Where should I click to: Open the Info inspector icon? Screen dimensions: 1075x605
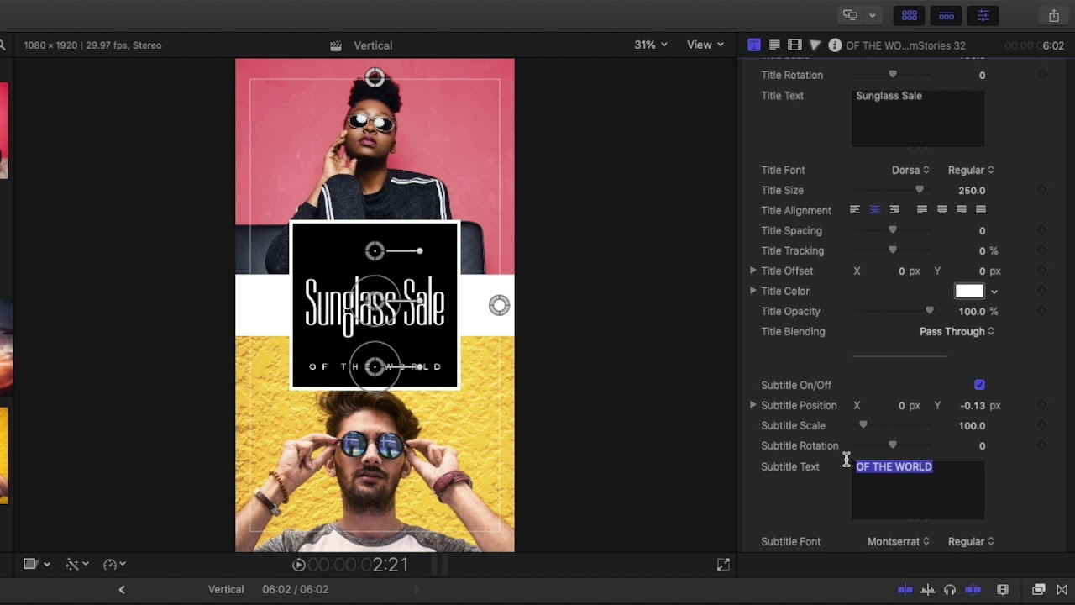[835, 45]
